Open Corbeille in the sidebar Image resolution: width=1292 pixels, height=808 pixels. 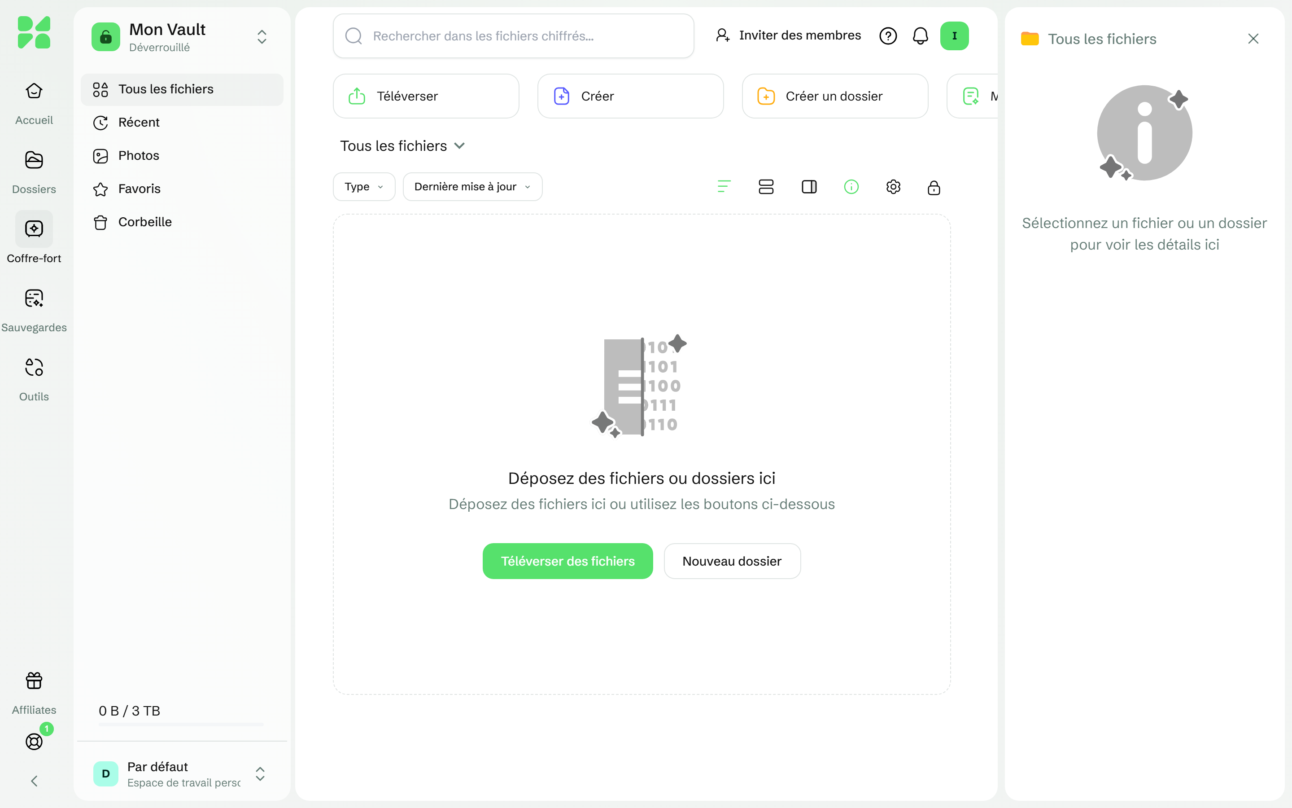point(182,222)
